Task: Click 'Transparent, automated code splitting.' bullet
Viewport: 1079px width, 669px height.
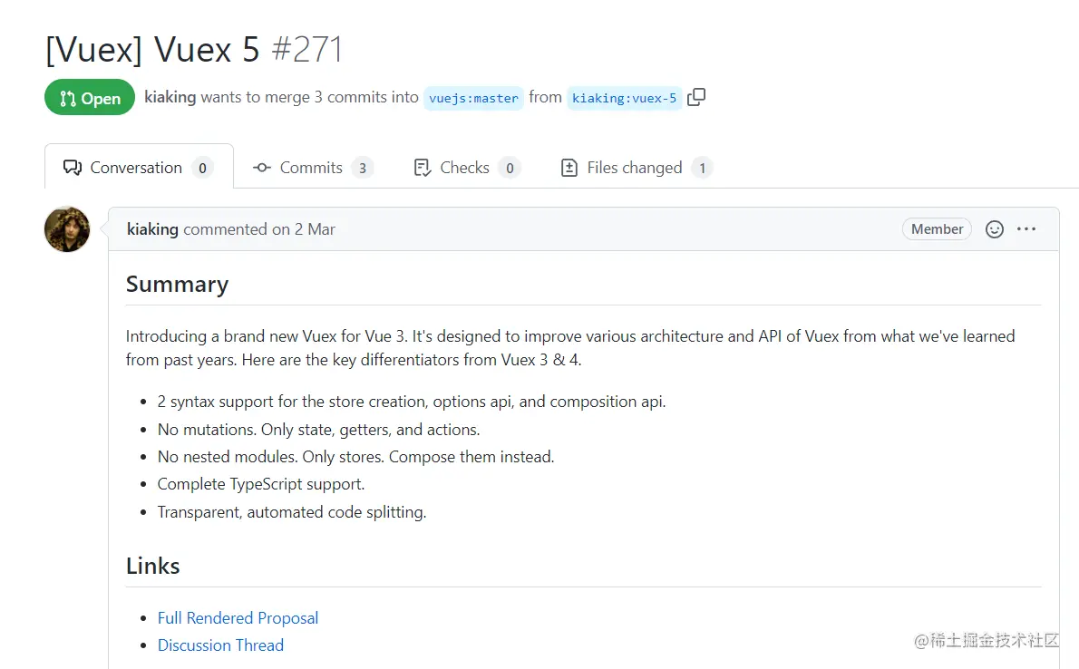Action: pos(292,512)
